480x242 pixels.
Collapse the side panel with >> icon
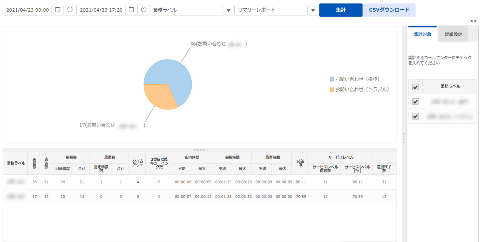(x=473, y=21)
